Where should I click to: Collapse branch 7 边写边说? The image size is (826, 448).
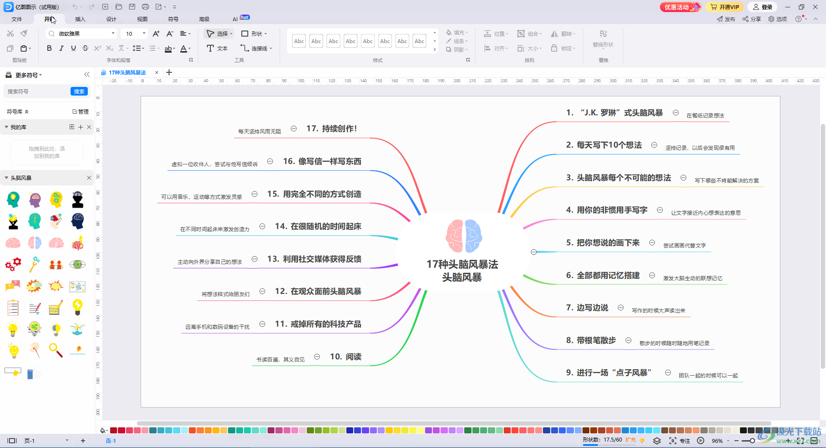click(621, 308)
